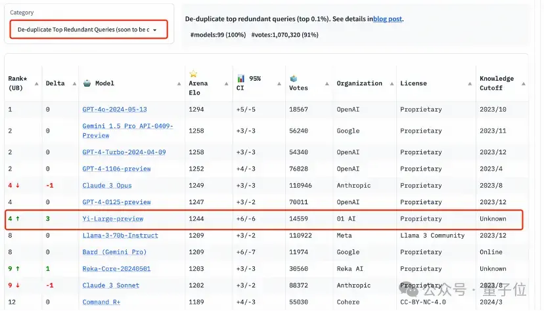
Task: Click the sort arrows on the Model column
Action: pos(179,83)
